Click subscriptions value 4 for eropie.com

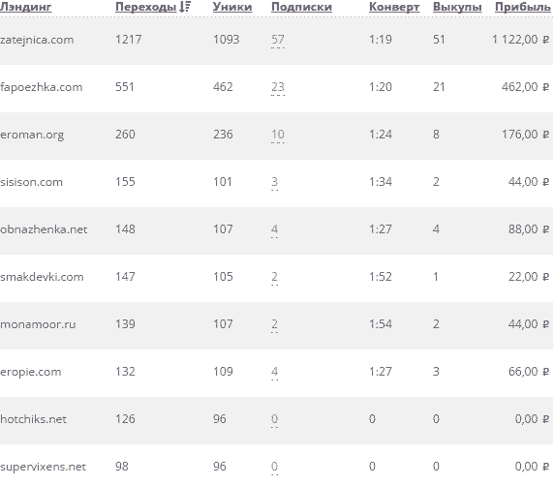(x=274, y=372)
